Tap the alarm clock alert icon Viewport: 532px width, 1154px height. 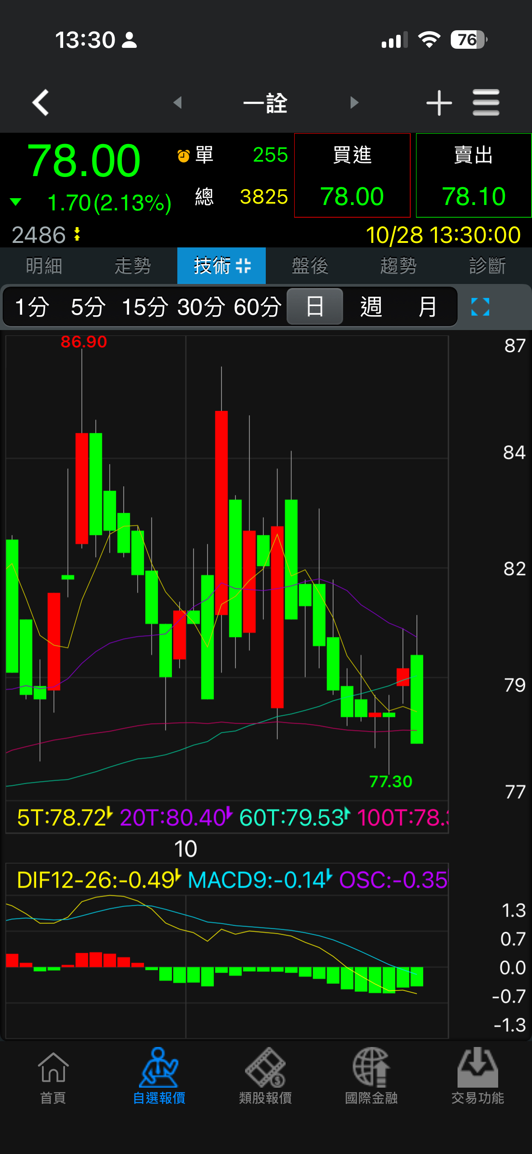[184, 156]
